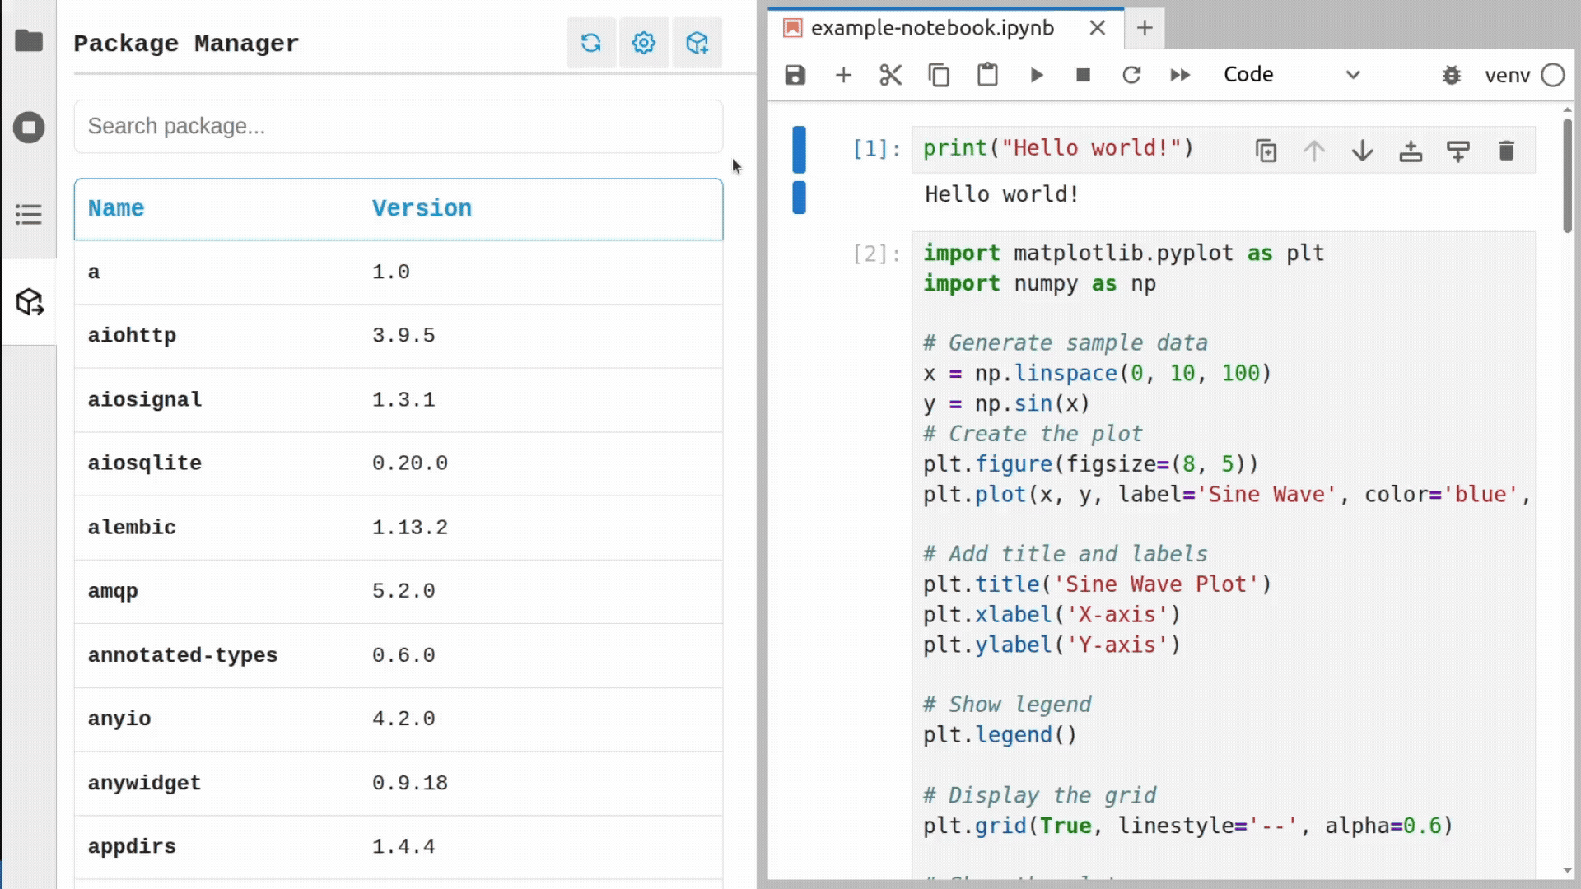The height and width of the screenshot is (889, 1581).
Task: Save the notebook
Action: pyautogui.click(x=794, y=74)
